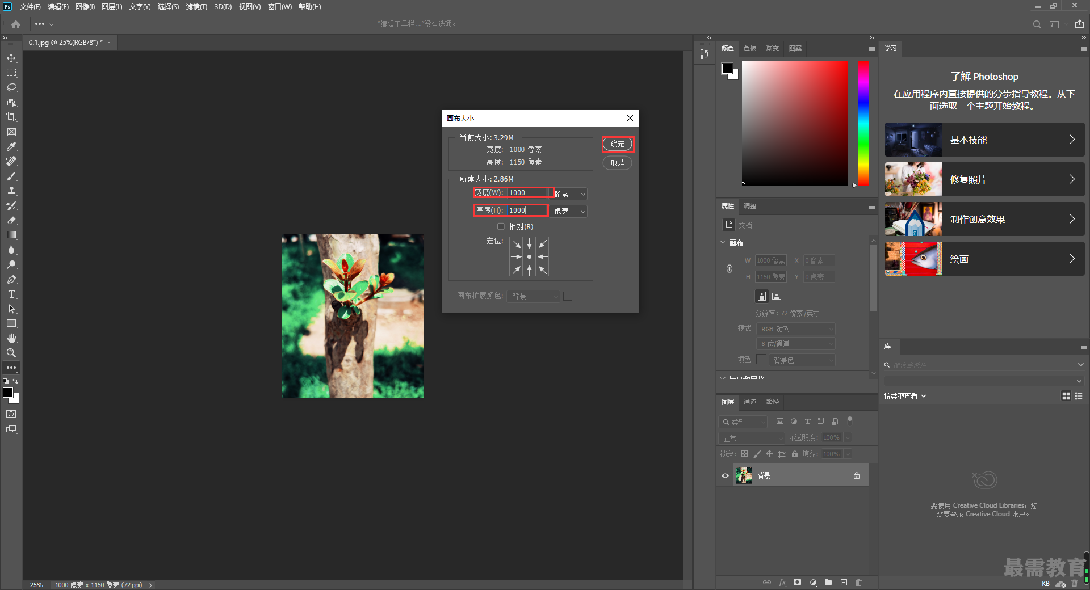This screenshot has width=1090, height=590.
Task: Toggle Quick Mask mode icon
Action: [11, 414]
